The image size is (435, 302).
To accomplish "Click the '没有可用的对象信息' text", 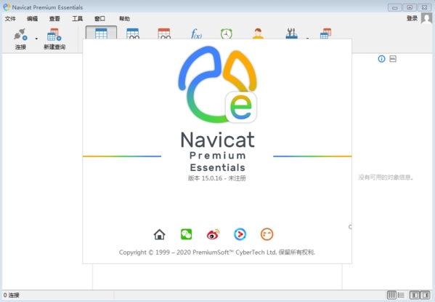I will (x=386, y=177).
